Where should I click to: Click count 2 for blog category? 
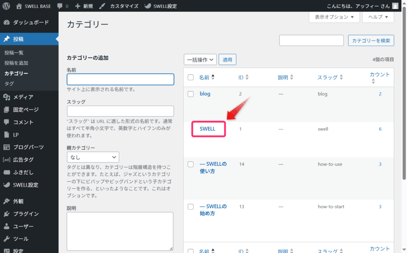[x=380, y=94]
